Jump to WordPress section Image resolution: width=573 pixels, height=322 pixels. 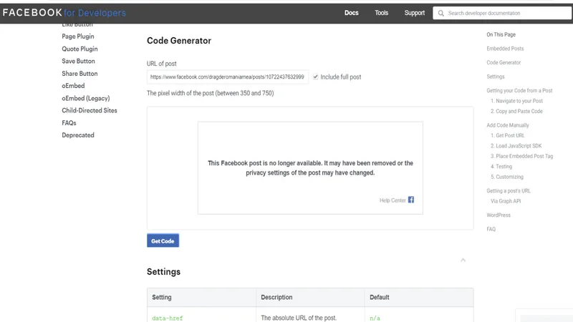tap(499, 215)
